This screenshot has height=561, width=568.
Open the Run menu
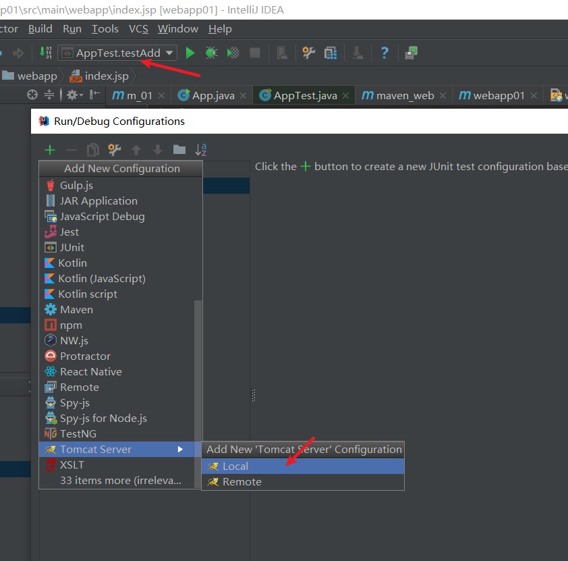click(72, 29)
